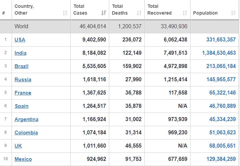Visit the Brazil country page
The width and height of the screenshot is (240, 166).
point(22,66)
